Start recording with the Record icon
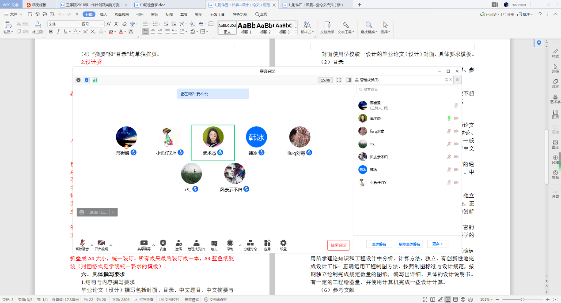561x303 pixels. (230, 243)
